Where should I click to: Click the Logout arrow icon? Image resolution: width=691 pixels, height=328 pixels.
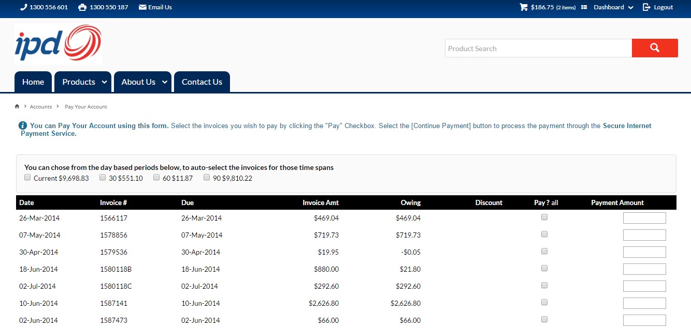646,7
